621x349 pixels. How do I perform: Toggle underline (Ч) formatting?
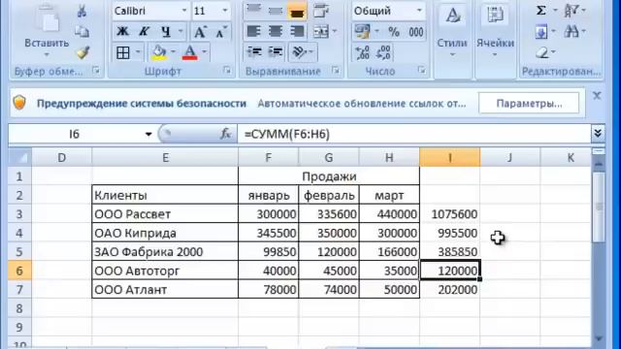[166, 31]
